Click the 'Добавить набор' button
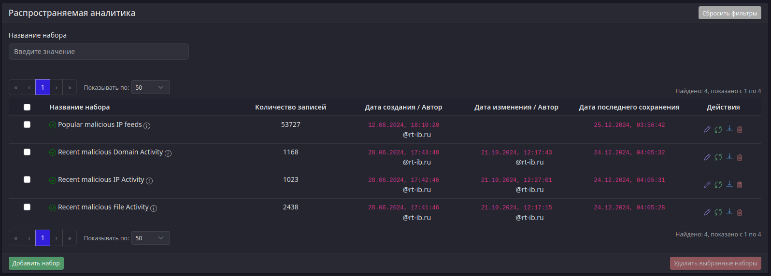 [x=36, y=263]
